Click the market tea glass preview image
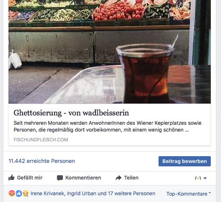 110,52
